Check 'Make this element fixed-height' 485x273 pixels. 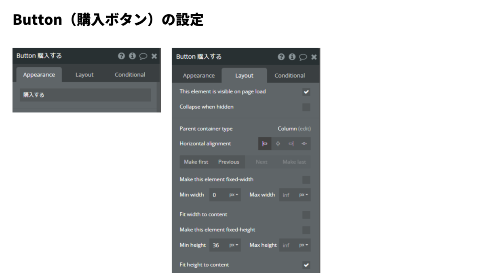point(306,230)
